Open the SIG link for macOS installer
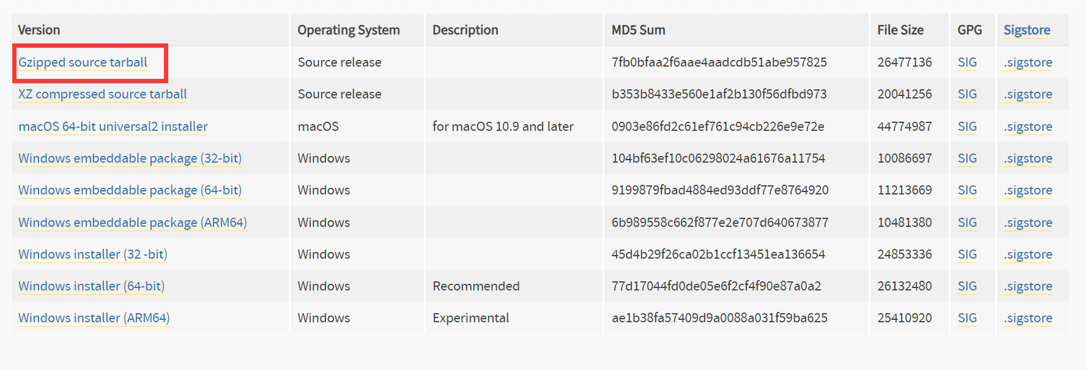 (967, 127)
